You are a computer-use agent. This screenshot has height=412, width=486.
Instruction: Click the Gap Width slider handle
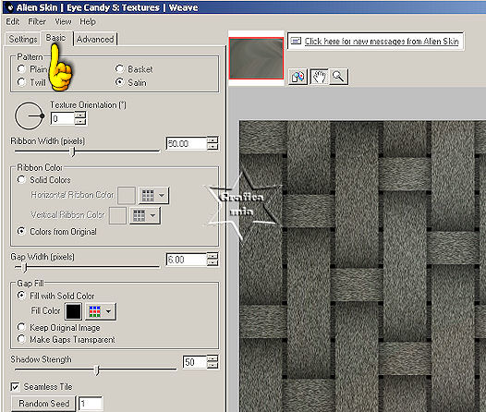pyautogui.click(x=25, y=268)
